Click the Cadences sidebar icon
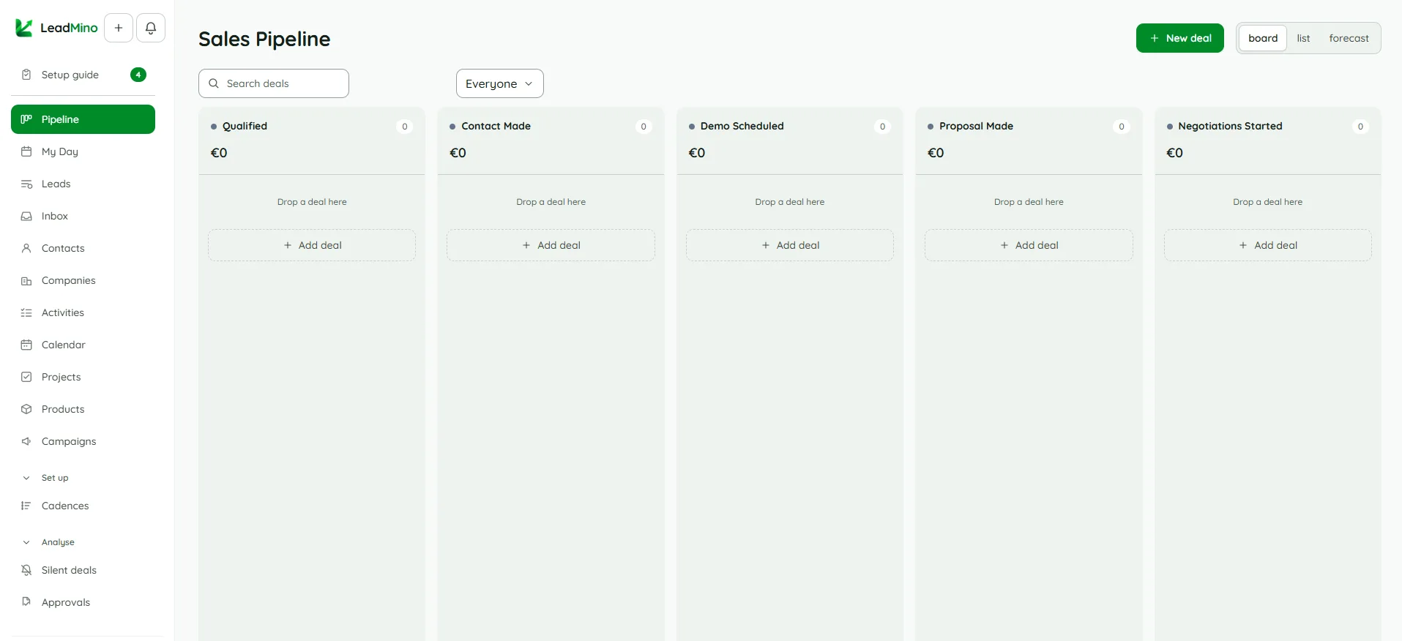The image size is (1402, 641). tap(26, 506)
